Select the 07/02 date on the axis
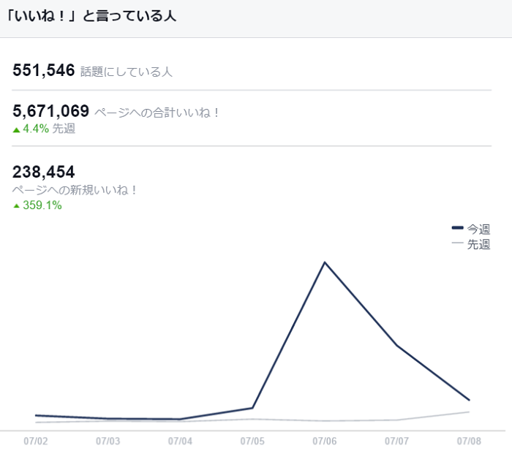This screenshot has height=470, width=512. click(36, 441)
